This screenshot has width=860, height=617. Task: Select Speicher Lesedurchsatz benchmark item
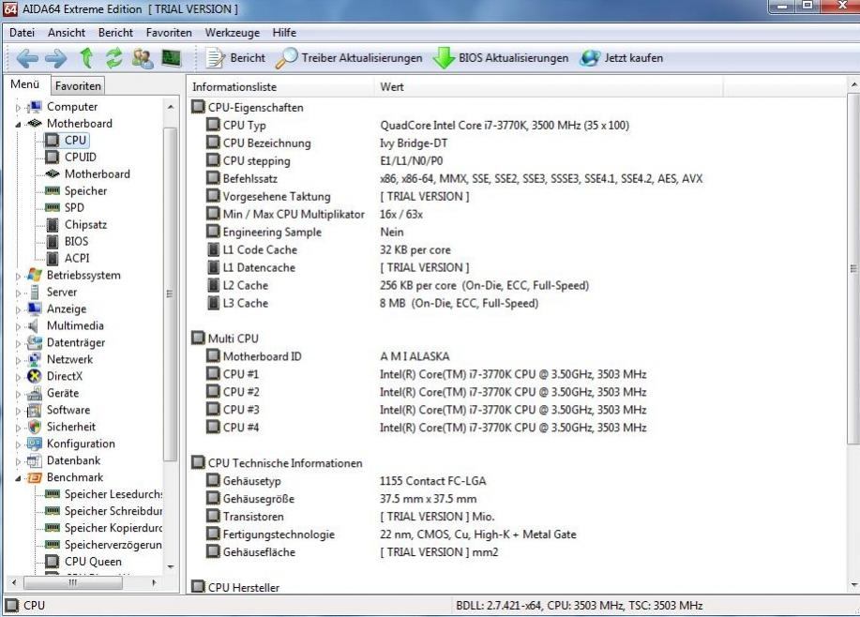(113, 494)
